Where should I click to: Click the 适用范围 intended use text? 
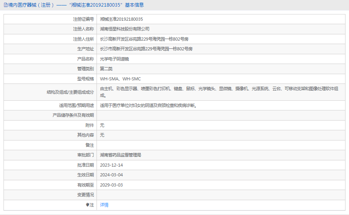coord(148,105)
